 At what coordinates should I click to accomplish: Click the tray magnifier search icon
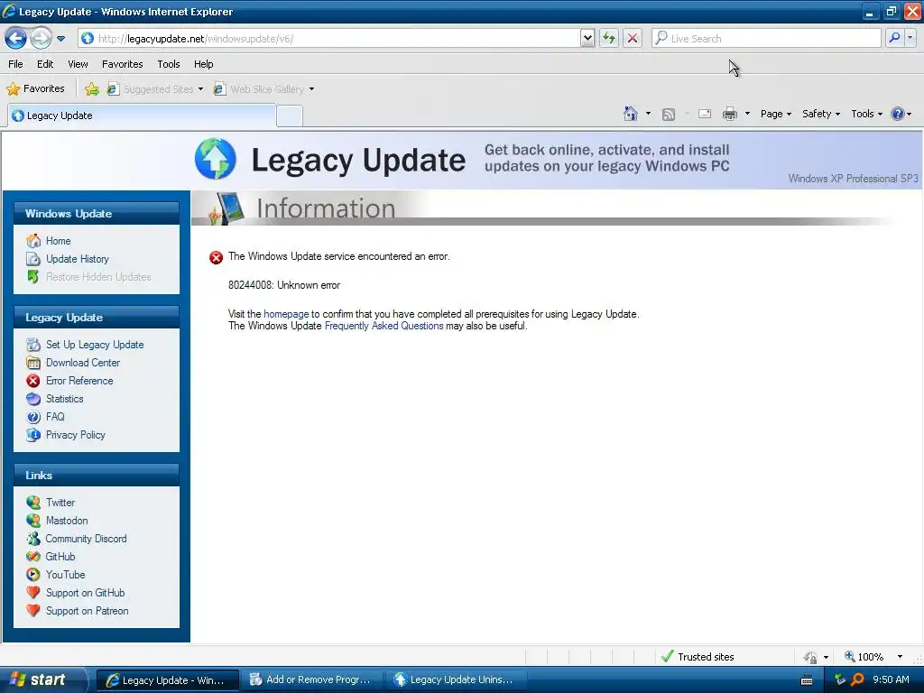(x=857, y=679)
